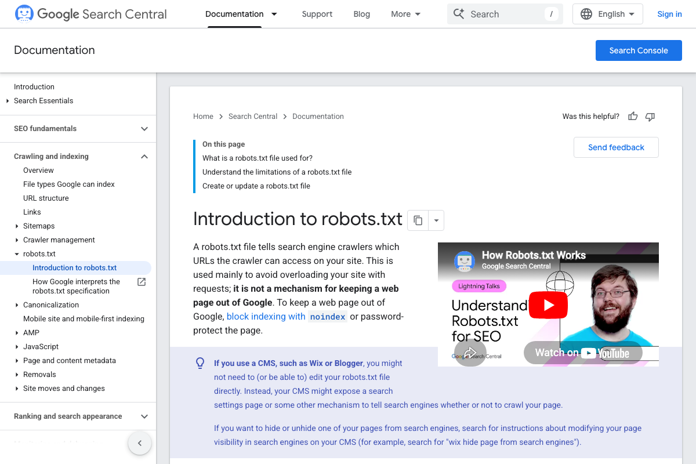Expand the Sitemaps tree item
Viewport: 696px width, 464px height.
pos(17,226)
